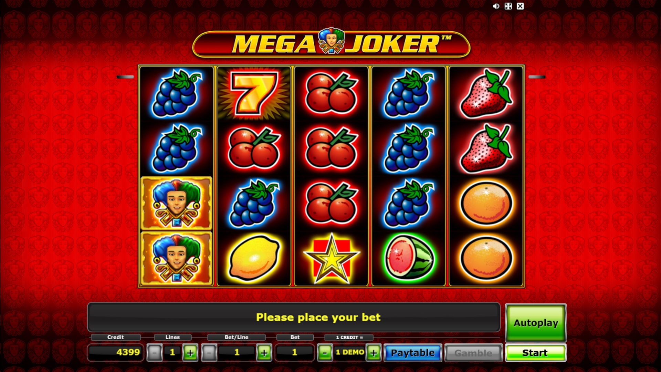661x372 pixels.
Task: Click the bottom joker symbol
Action: (177, 258)
